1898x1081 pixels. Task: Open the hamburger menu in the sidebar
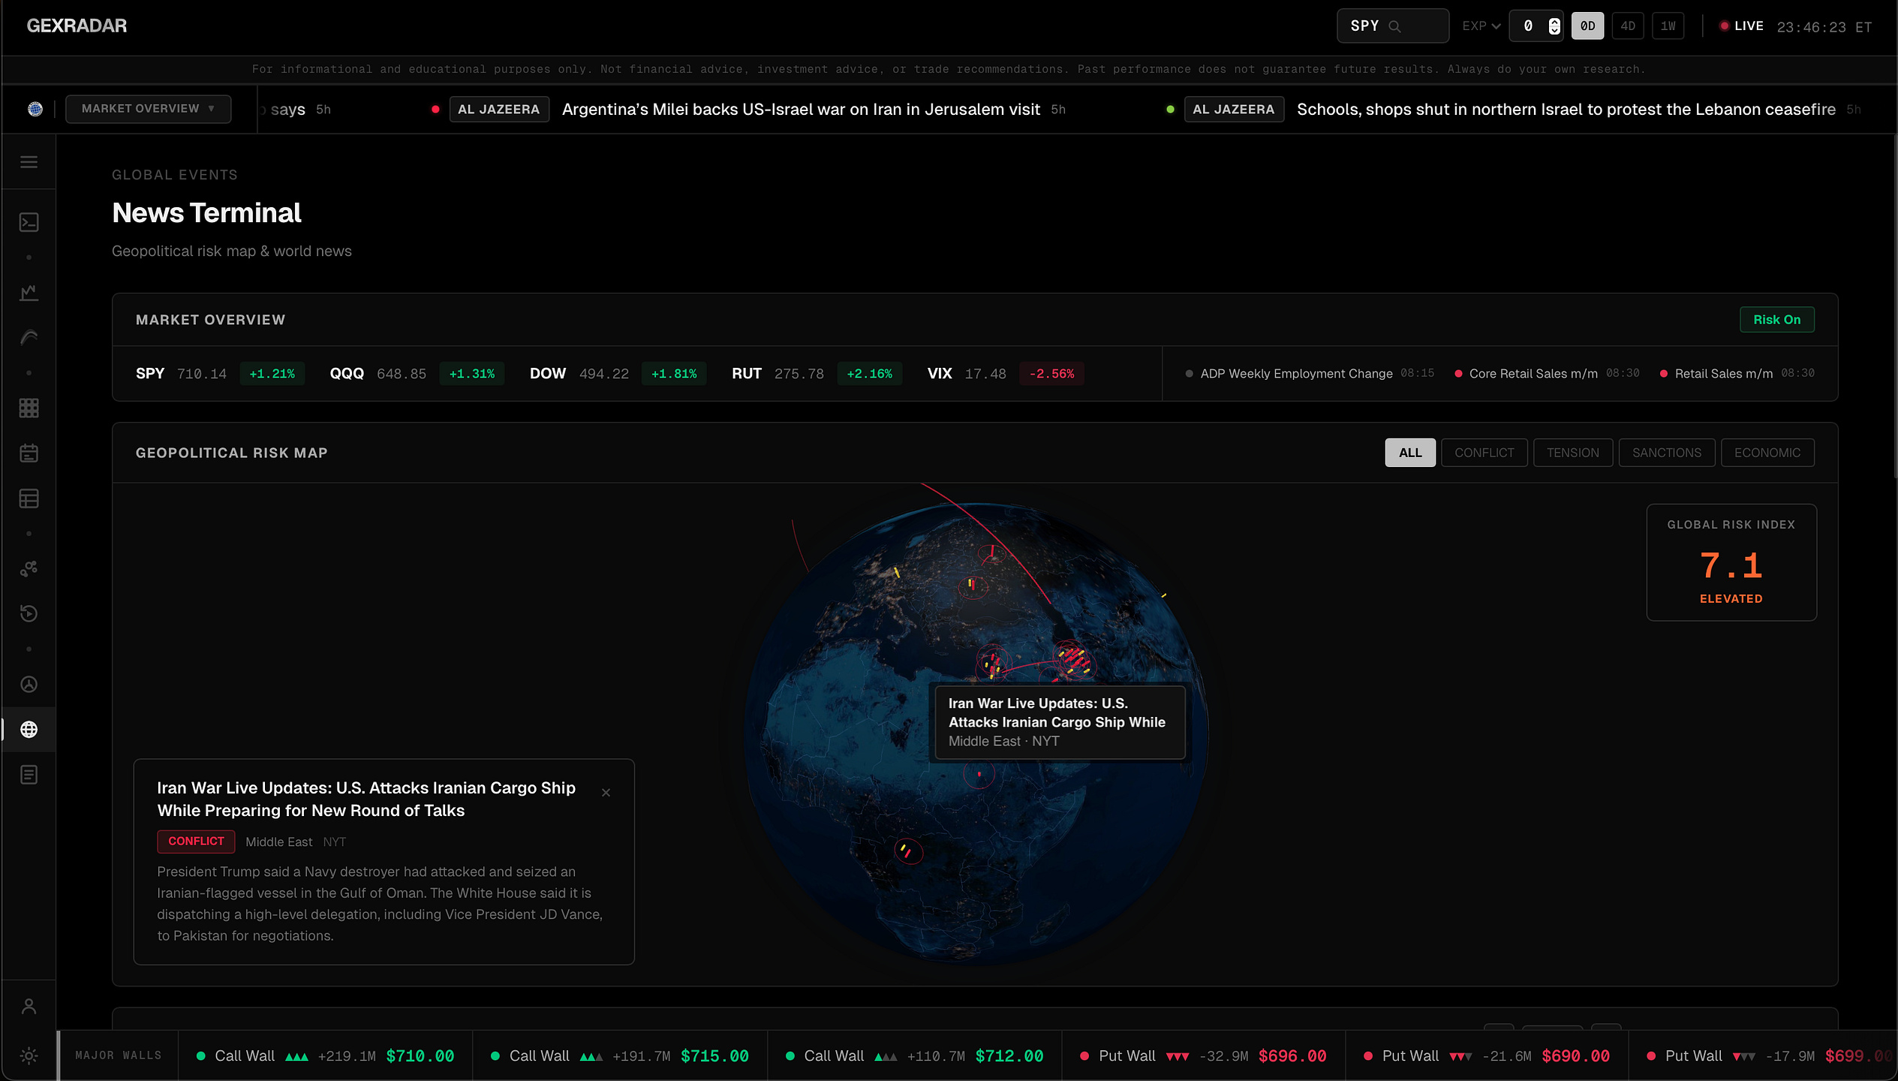(29, 162)
